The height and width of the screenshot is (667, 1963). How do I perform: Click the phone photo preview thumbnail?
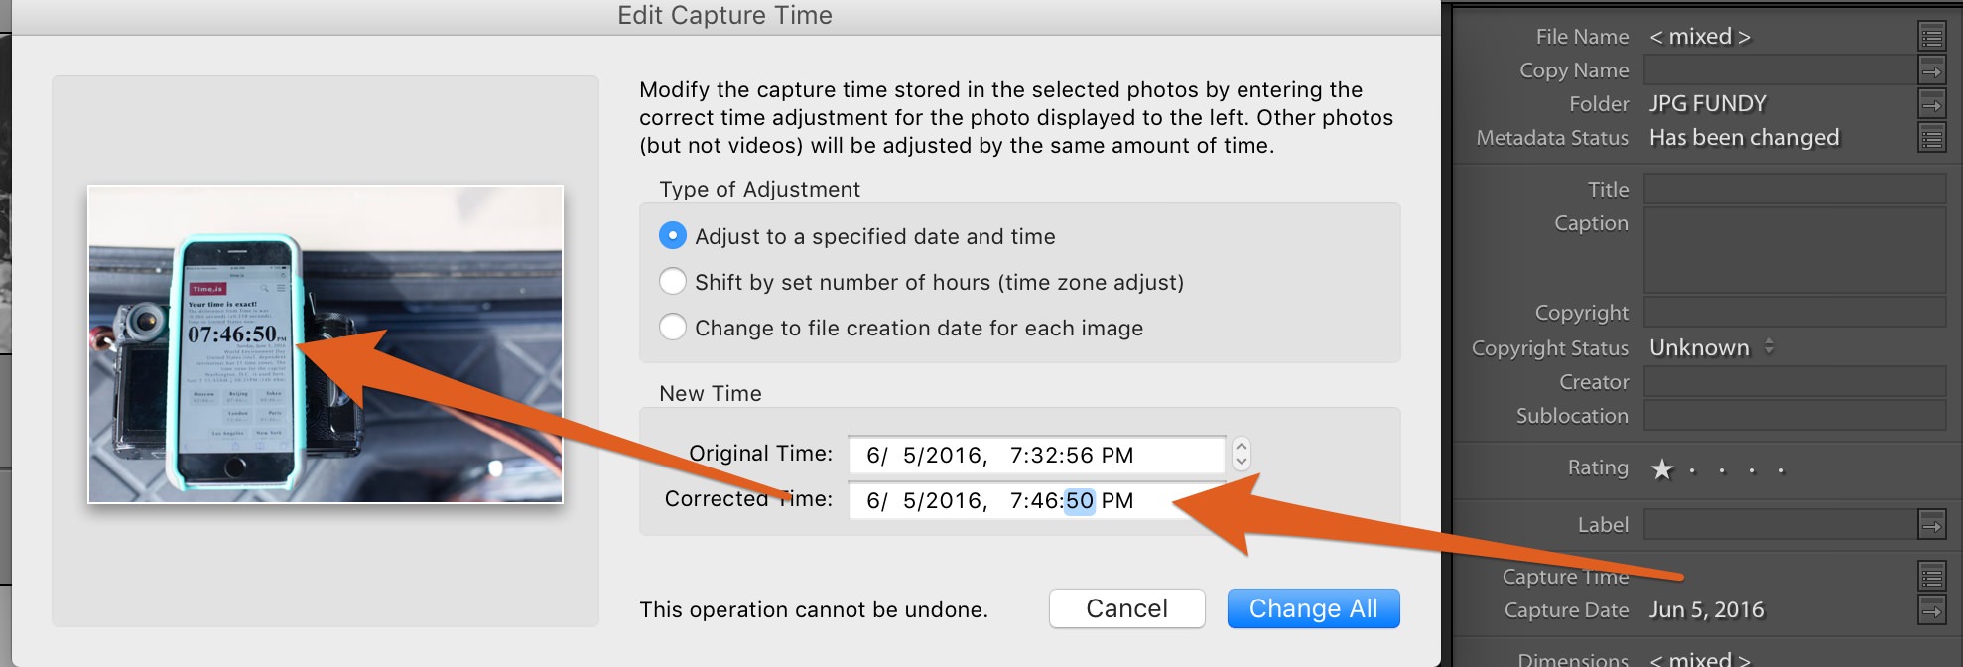[326, 344]
